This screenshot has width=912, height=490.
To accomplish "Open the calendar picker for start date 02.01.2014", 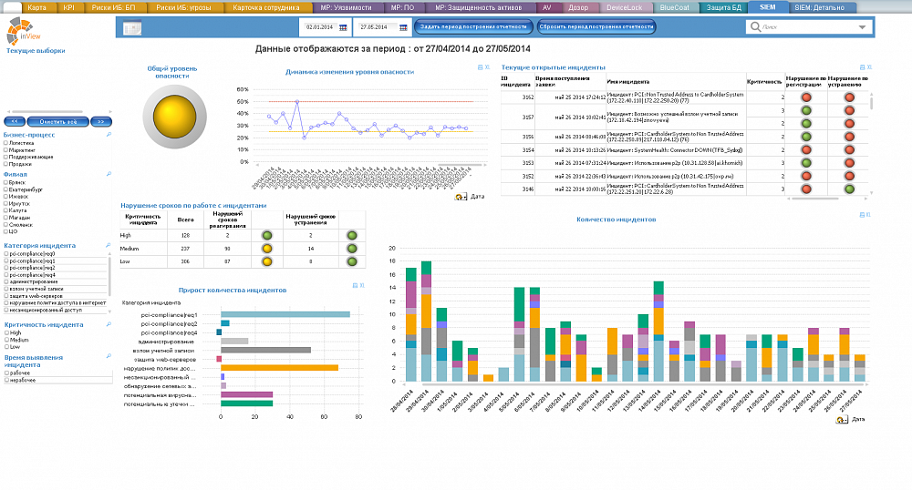I will 343,27.
